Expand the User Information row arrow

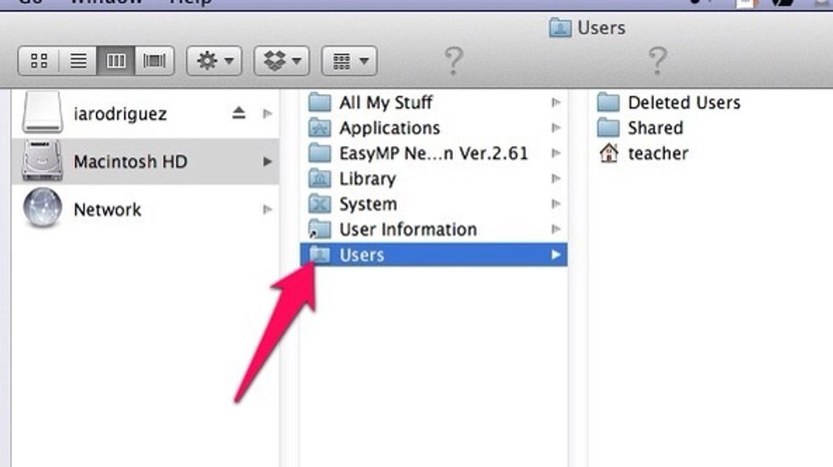[556, 229]
